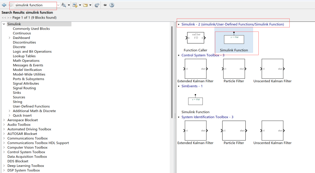Select the Particle Filter block
Image resolution: width=315 pixels, height=173 pixels.
234,69
